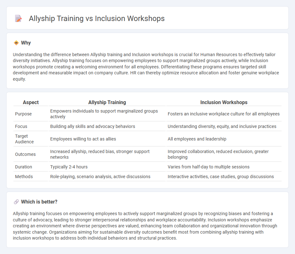Click cell 'Typically 2-4 hours'
This screenshot has width=295, height=254.
[x=107, y=167]
